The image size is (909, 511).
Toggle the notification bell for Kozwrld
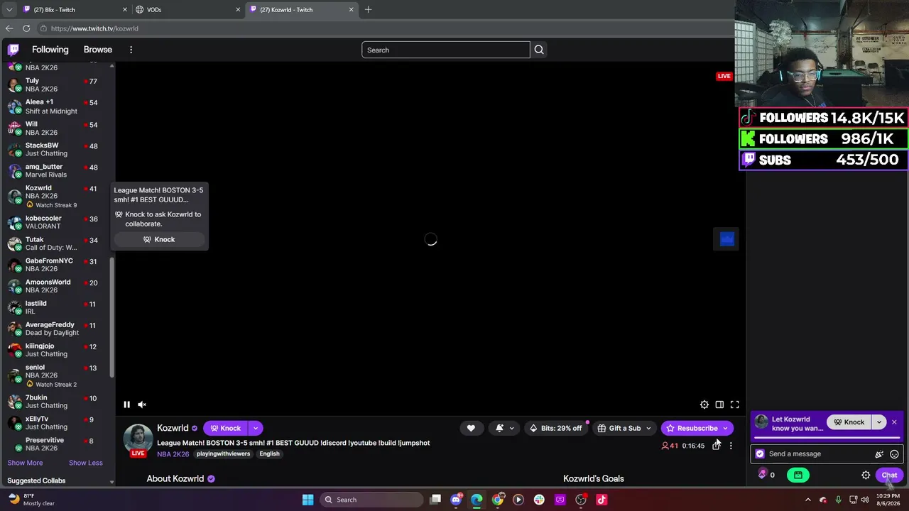pyautogui.click(x=499, y=428)
